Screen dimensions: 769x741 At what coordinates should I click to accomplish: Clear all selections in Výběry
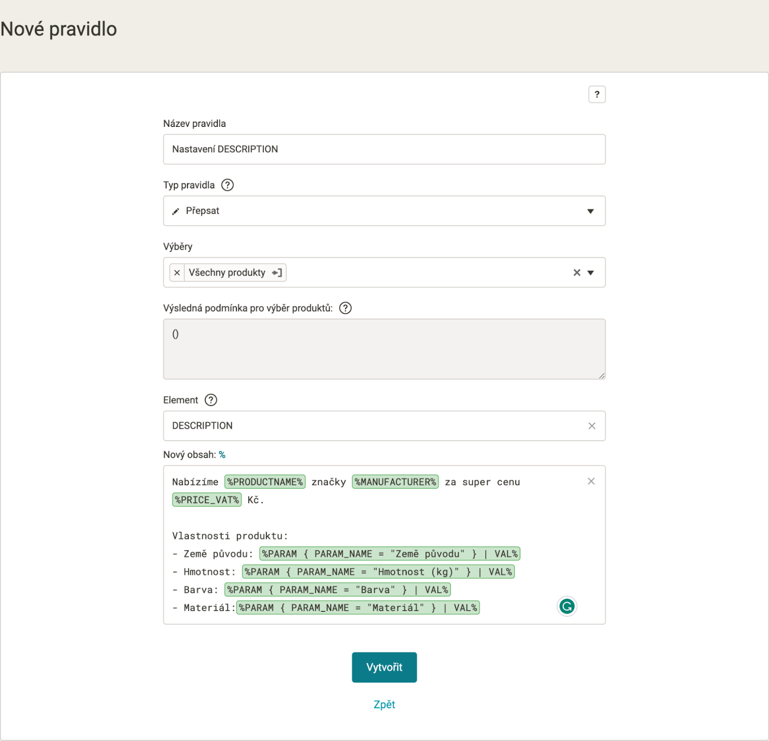[577, 272]
